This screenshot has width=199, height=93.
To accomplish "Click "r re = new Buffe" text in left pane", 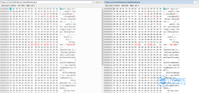I will click(x=68, y=75).
